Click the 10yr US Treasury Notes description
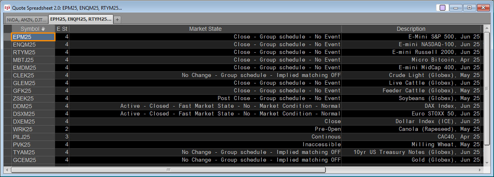Screen dimensions: 494x177 point(417,152)
